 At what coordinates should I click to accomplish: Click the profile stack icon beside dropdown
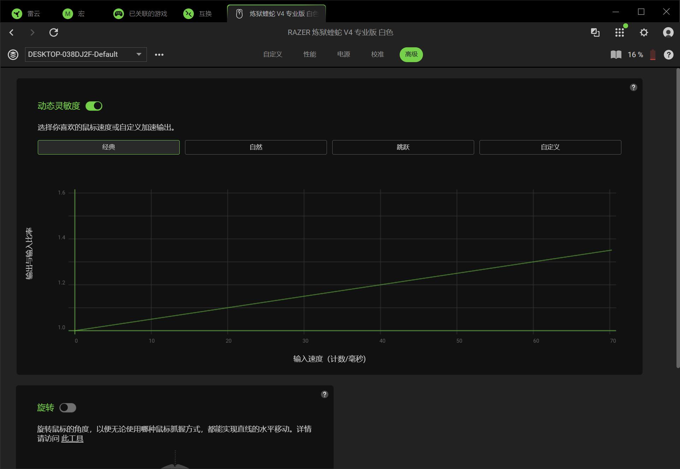pos(13,55)
